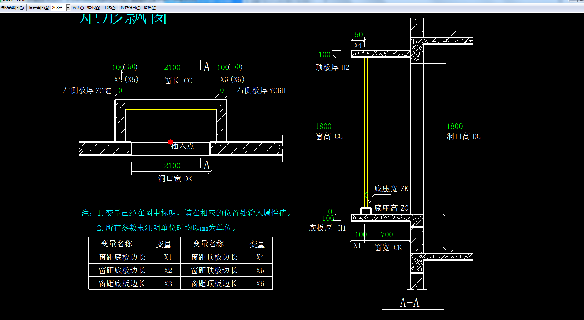The image size is (584, 320).
Task: Click 取消(C) to cancel editing
Action: pos(150,8)
